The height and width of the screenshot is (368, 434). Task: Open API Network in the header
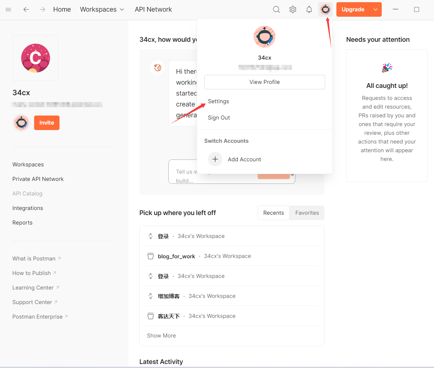tap(153, 9)
